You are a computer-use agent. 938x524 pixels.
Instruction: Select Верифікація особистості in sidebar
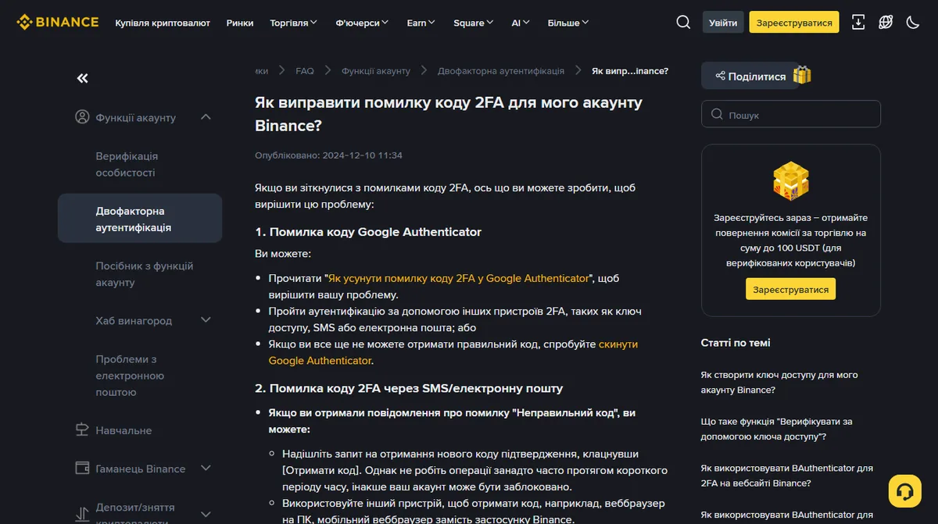(140, 164)
